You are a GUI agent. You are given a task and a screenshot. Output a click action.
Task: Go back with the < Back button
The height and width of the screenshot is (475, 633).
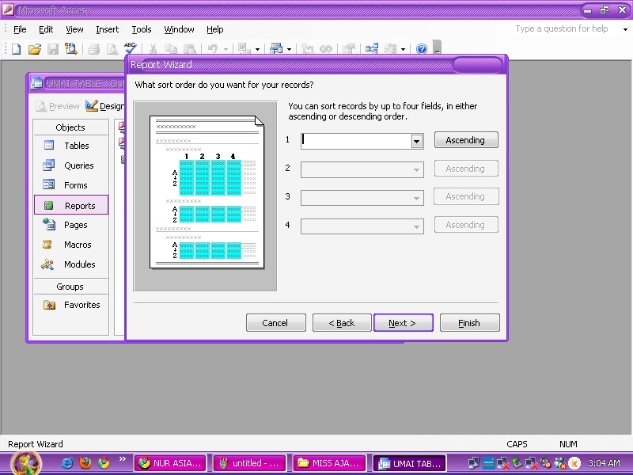point(342,323)
